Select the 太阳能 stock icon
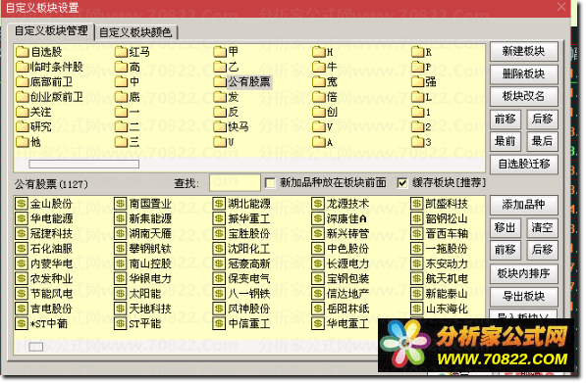The width and height of the screenshot is (586, 383). (x=121, y=294)
